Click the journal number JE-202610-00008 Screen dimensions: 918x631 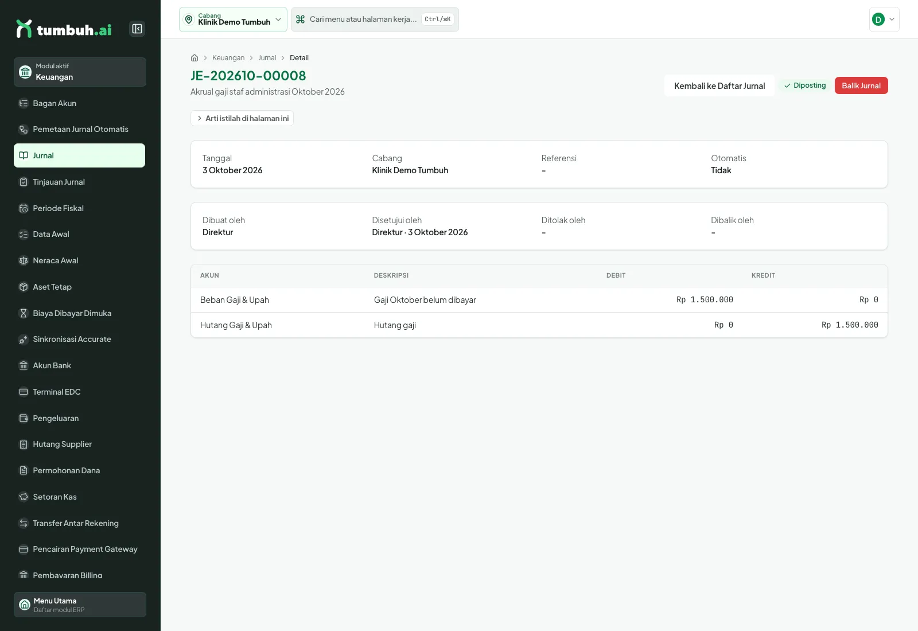point(248,76)
